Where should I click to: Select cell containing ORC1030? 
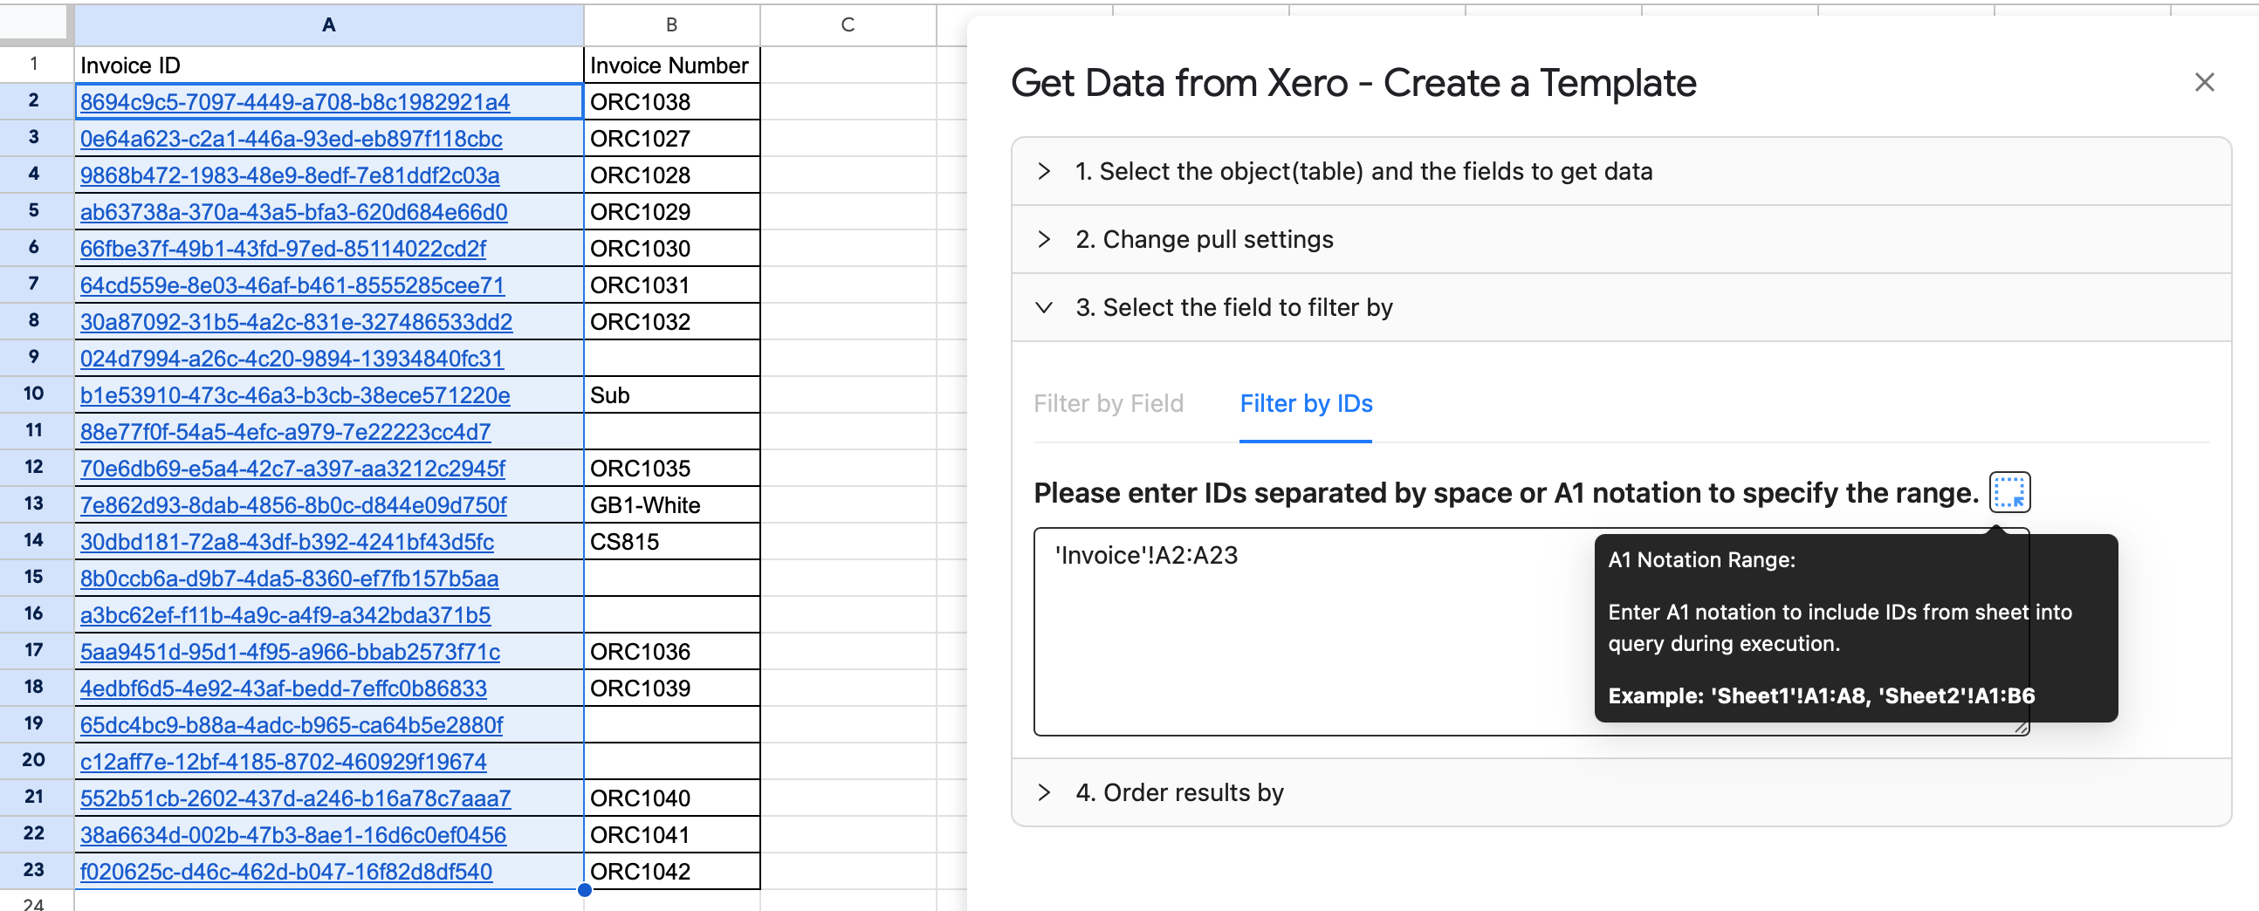[x=672, y=249]
